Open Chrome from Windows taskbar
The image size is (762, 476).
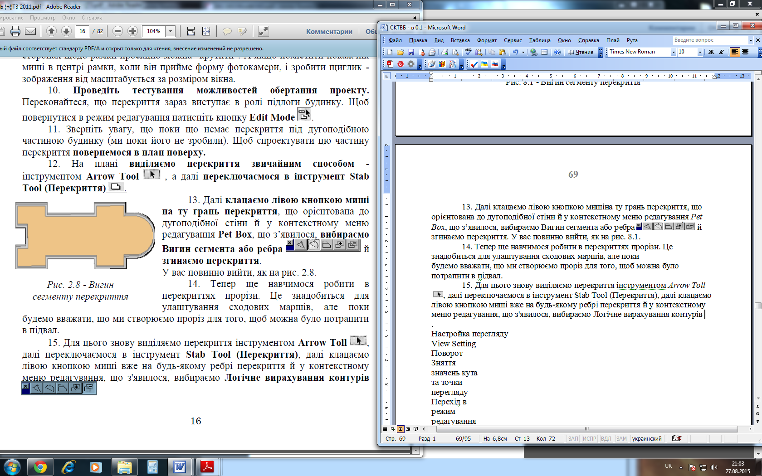point(40,467)
